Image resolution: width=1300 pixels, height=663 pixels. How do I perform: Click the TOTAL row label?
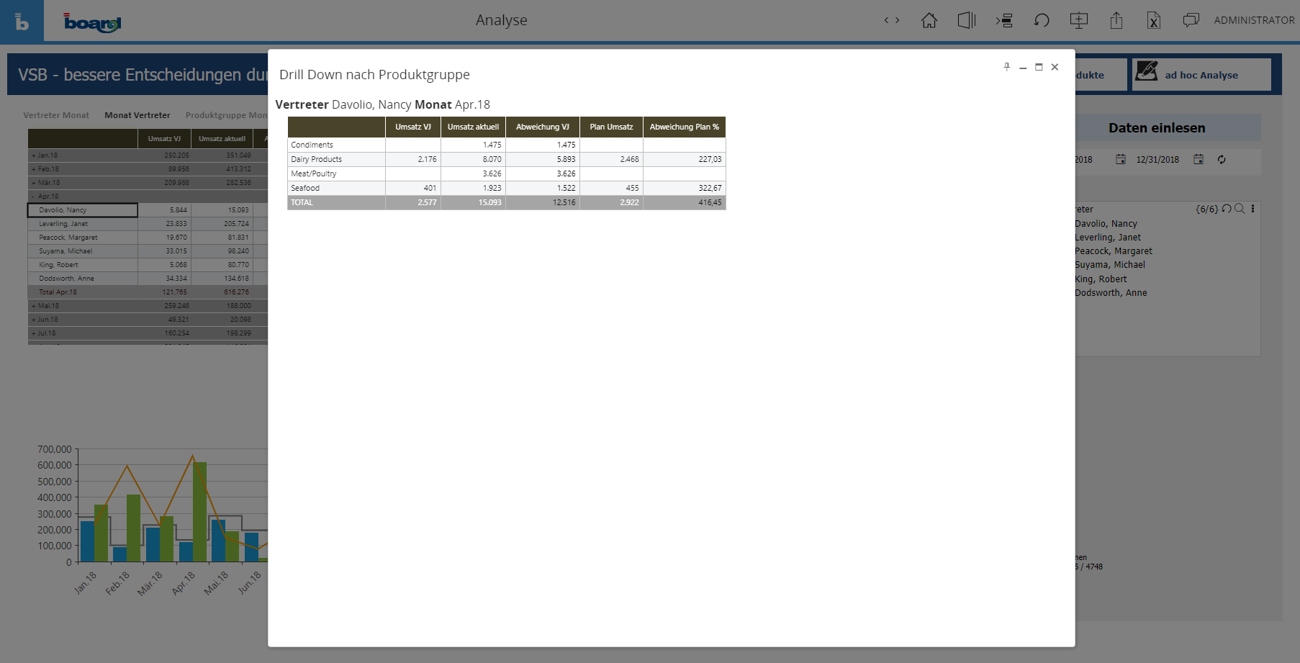(302, 202)
